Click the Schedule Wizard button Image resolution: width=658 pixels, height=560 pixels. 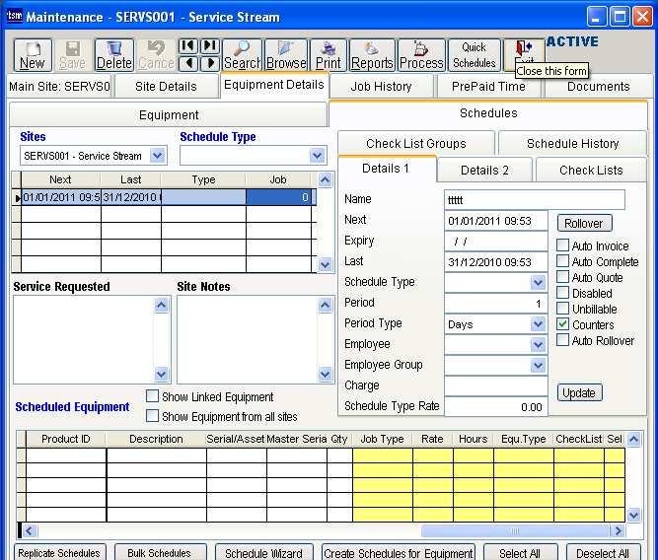click(263, 553)
